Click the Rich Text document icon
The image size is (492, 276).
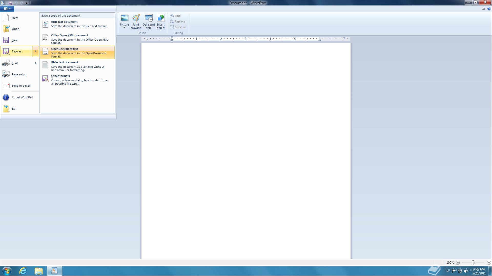point(45,24)
